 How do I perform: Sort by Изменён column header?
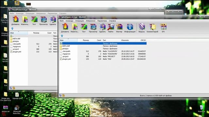click(x=125, y=40)
